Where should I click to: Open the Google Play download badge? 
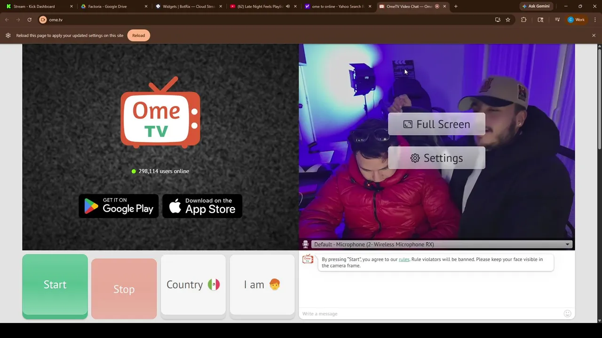click(x=119, y=206)
